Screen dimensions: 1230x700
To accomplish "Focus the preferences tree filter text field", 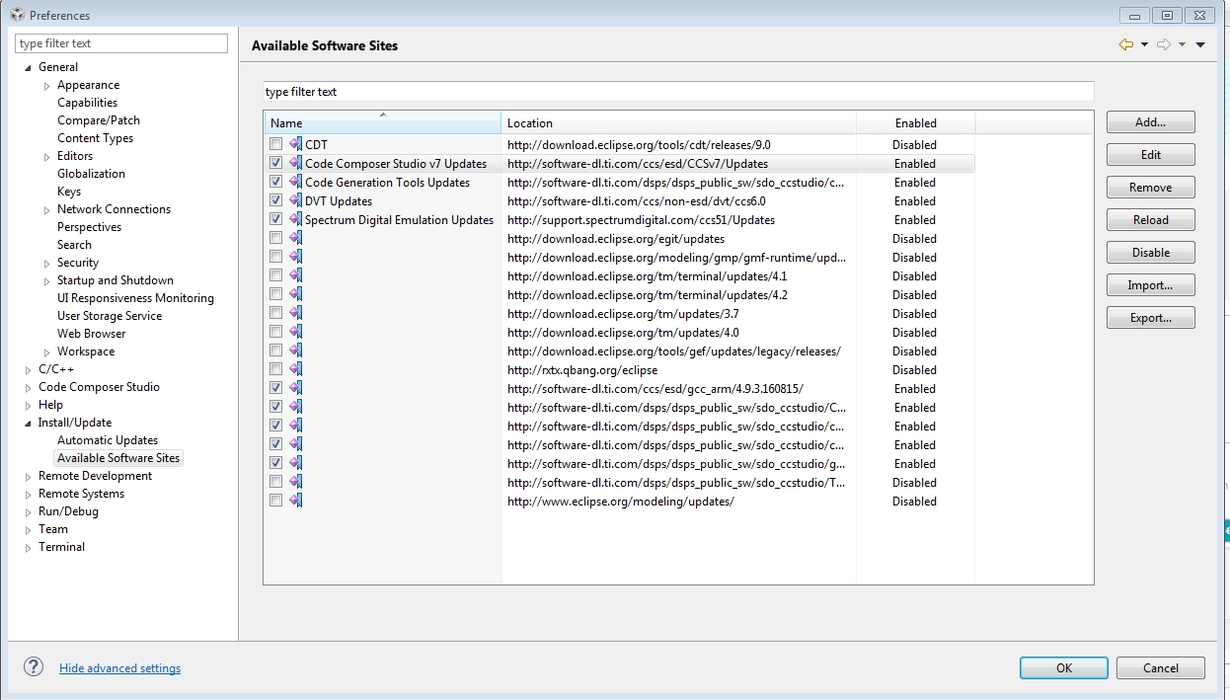I will (x=121, y=43).
